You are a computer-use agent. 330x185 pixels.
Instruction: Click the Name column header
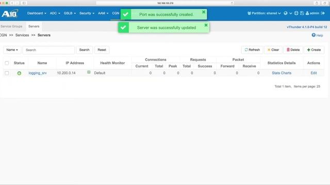tap(42, 63)
